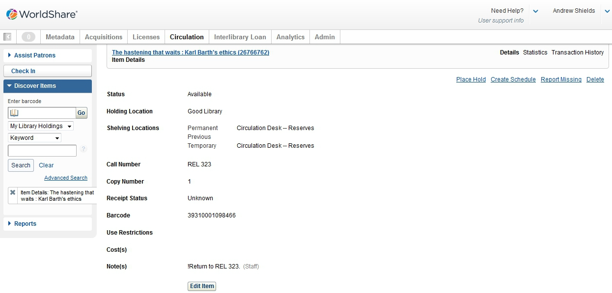Click the Edit Item button
The image size is (612, 293).
click(202, 286)
